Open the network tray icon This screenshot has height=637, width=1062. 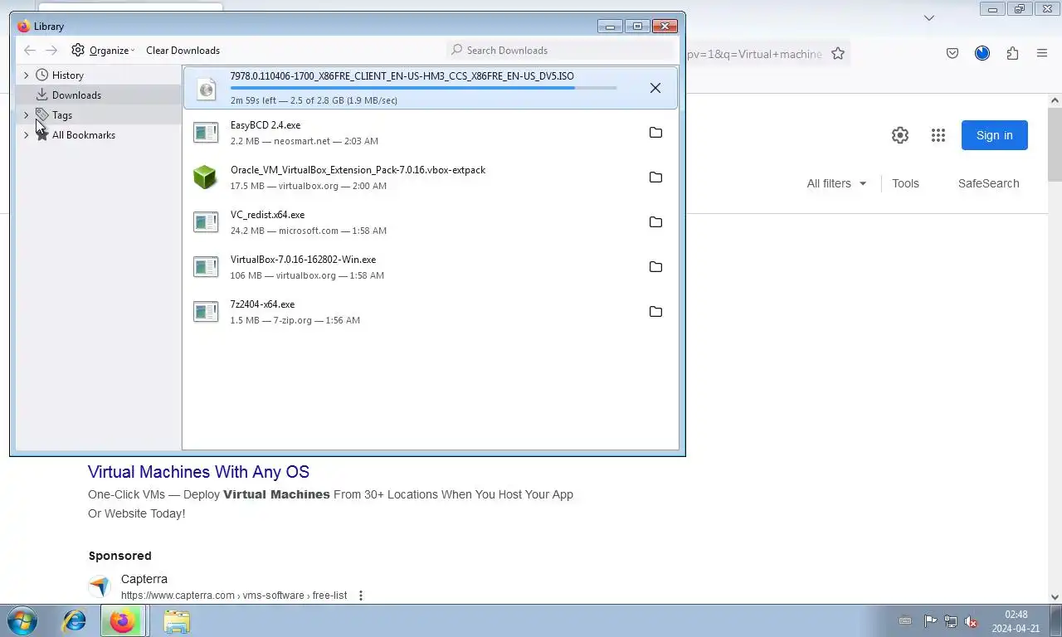coord(950,621)
